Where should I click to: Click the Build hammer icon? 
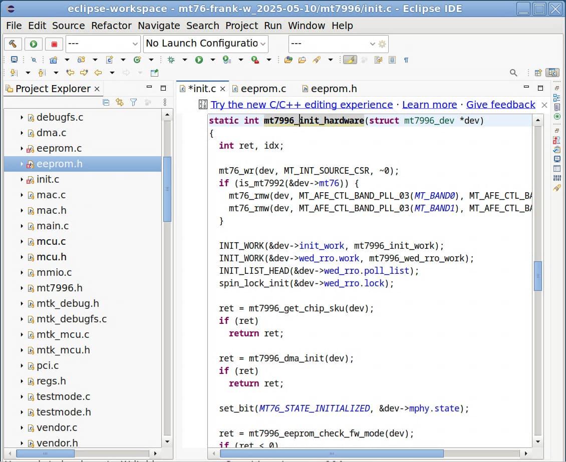click(x=13, y=44)
